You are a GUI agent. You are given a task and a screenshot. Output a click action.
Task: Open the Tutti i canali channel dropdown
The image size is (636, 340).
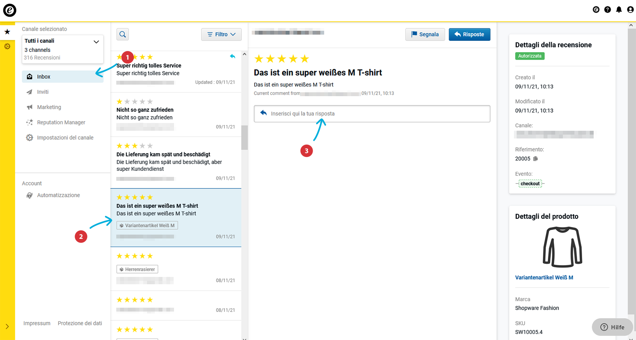click(x=62, y=49)
